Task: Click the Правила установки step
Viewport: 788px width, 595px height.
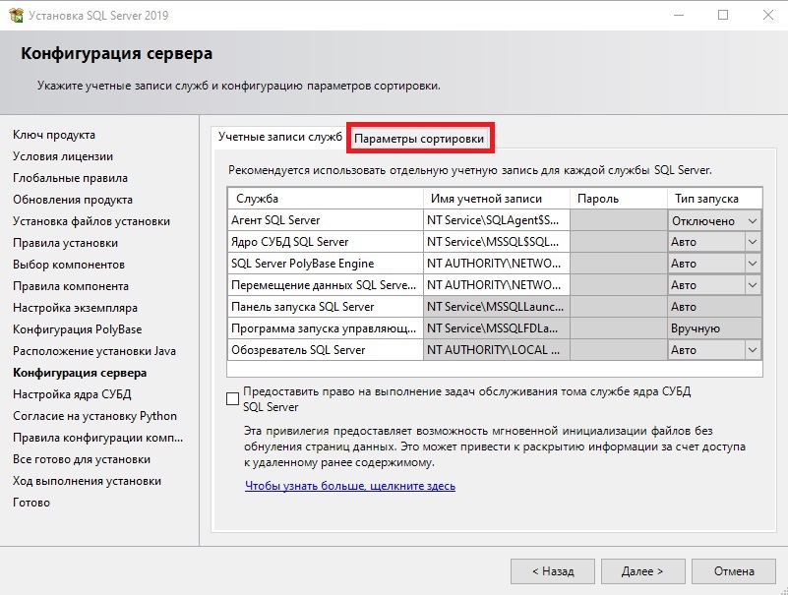Action: (65, 243)
